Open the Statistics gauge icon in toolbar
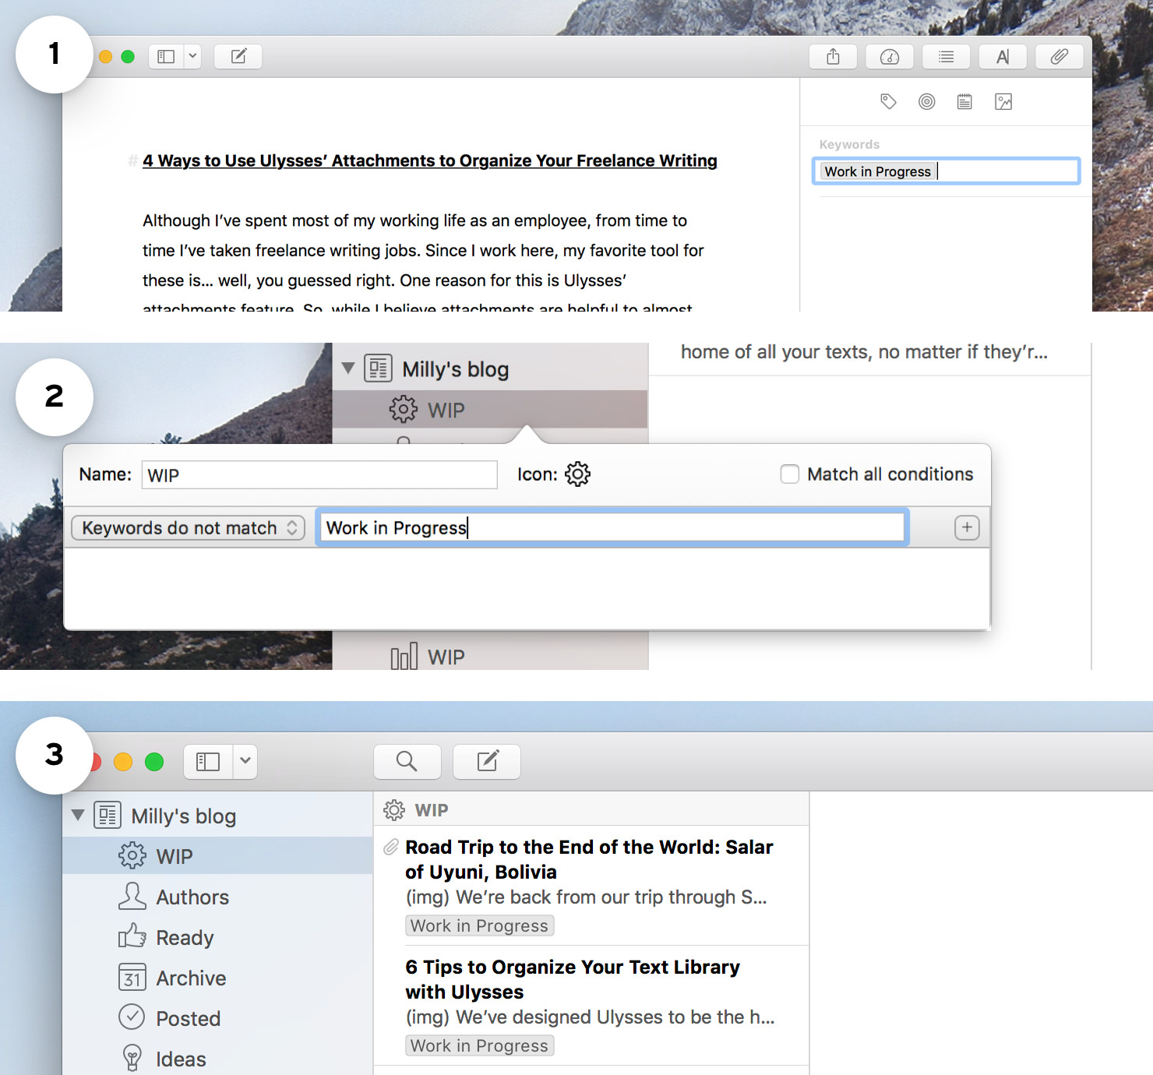The width and height of the screenshot is (1153, 1075). click(890, 57)
